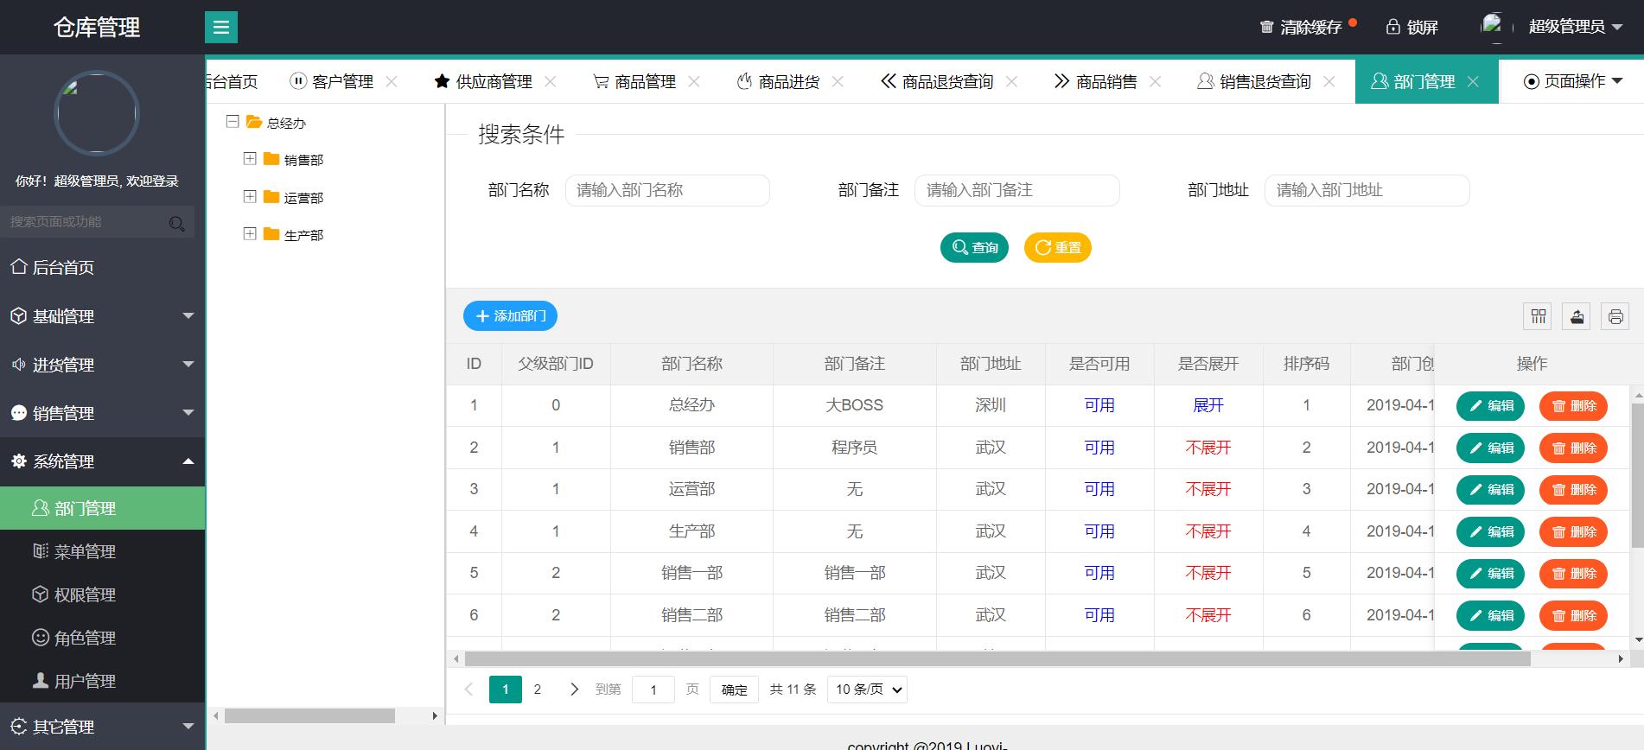Expand the 销售管理 sidebar menu
The height and width of the screenshot is (750, 1644).
coord(102,413)
